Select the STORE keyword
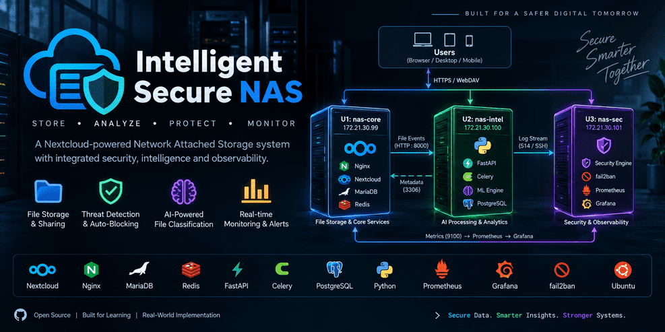Viewport: 665px width, 332px height. (49, 123)
